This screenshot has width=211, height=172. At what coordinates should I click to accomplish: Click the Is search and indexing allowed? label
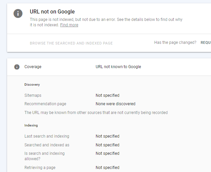click(44, 156)
